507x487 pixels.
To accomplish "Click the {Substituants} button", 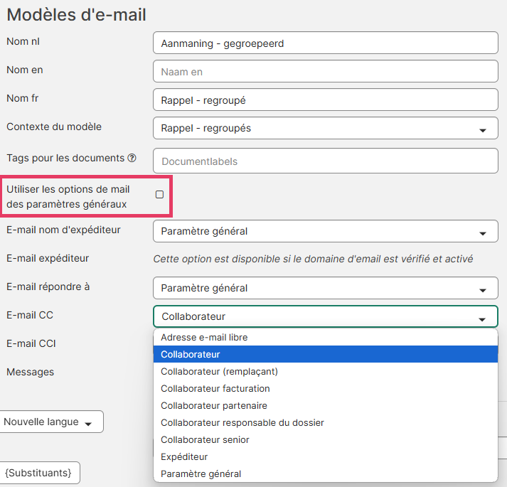I will pyautogui.click(x=39, y=473).
